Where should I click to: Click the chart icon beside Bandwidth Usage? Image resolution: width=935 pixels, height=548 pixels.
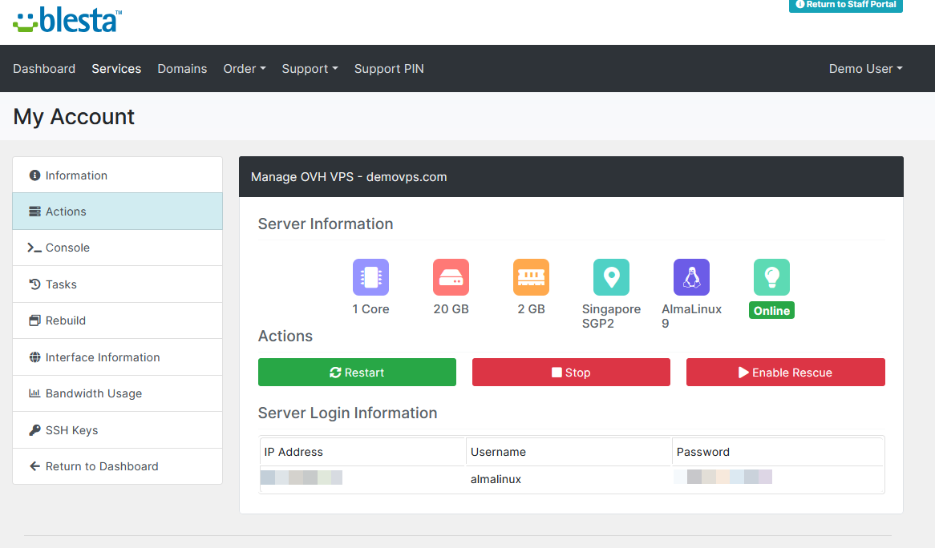click(34, 393)
